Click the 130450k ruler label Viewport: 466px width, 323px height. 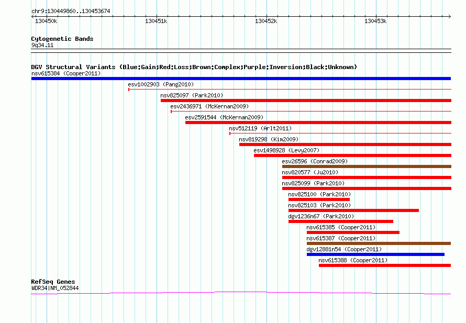[46, 21]
